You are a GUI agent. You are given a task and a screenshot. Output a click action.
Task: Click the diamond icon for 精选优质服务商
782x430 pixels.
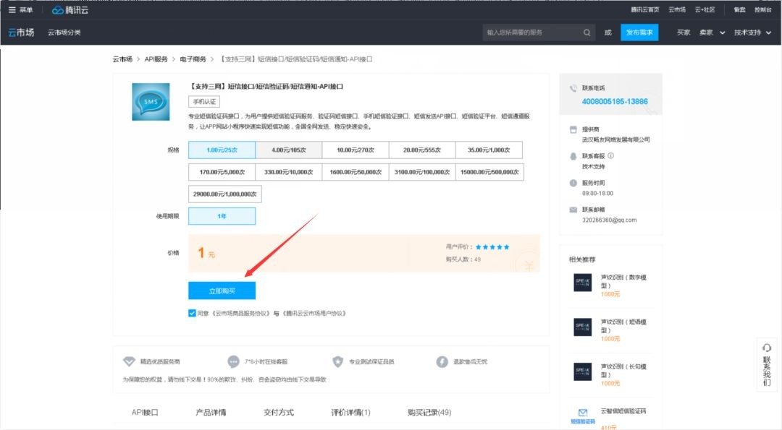click(129, 361)
